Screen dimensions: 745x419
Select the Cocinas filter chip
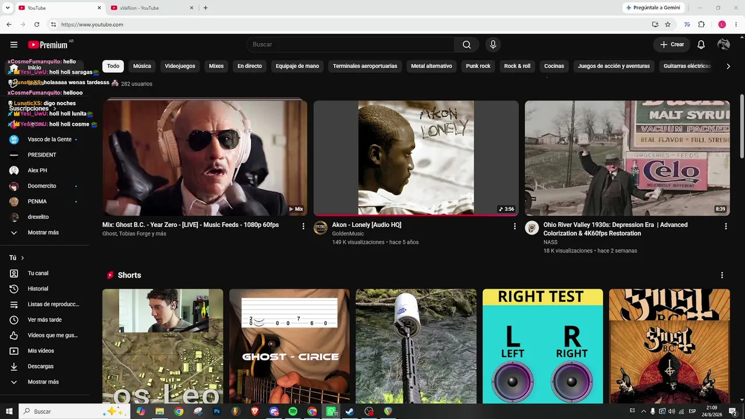click(554, 66)
